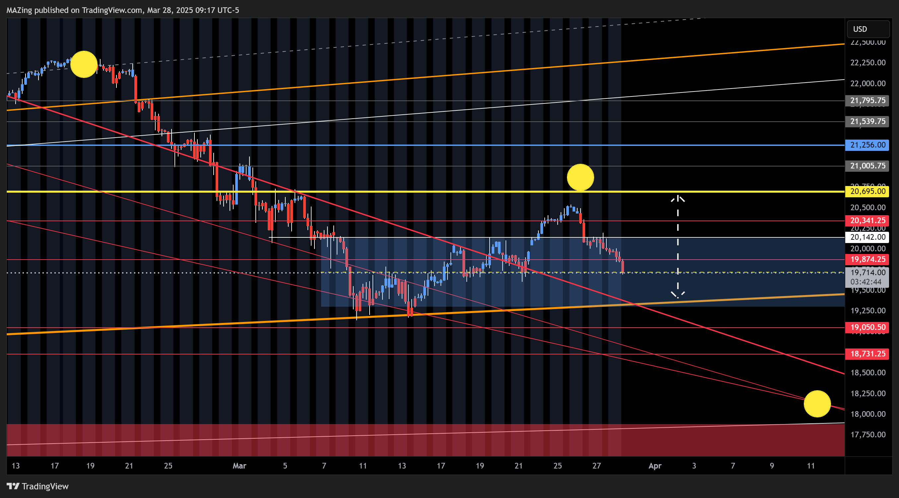Screen dimensions: 899x498
Task: Click the red 20,341.25 price label
Action: tap(867, 221)
